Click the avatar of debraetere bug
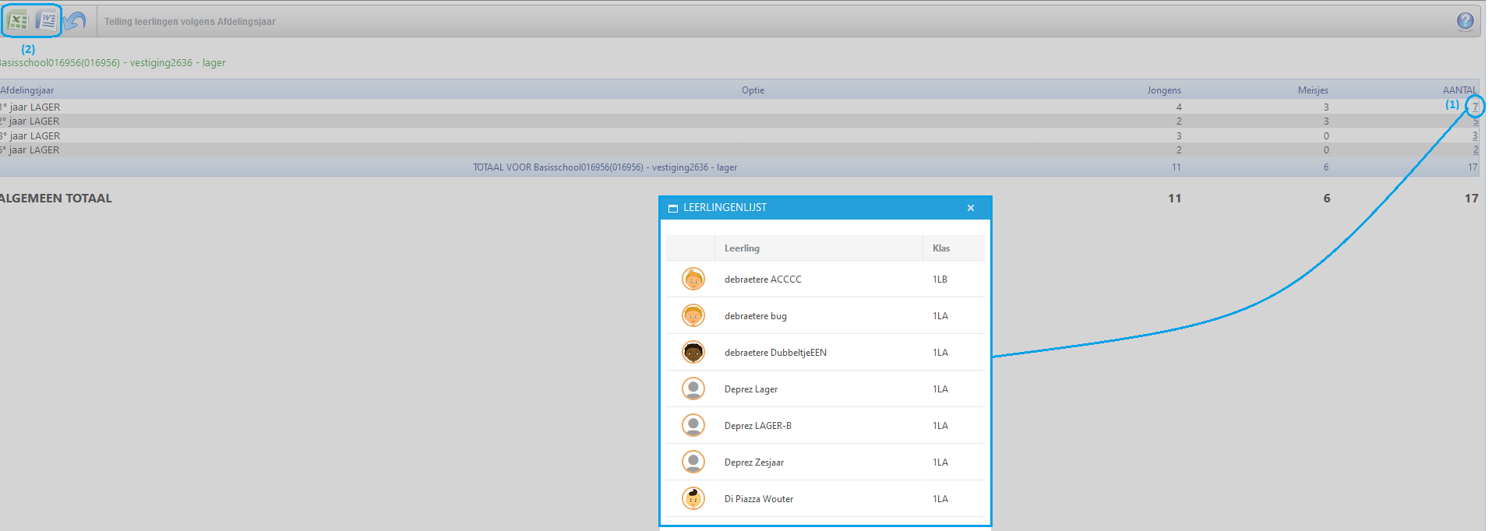The width and height of the screenshot is (1492, 531). click(693, 315)
